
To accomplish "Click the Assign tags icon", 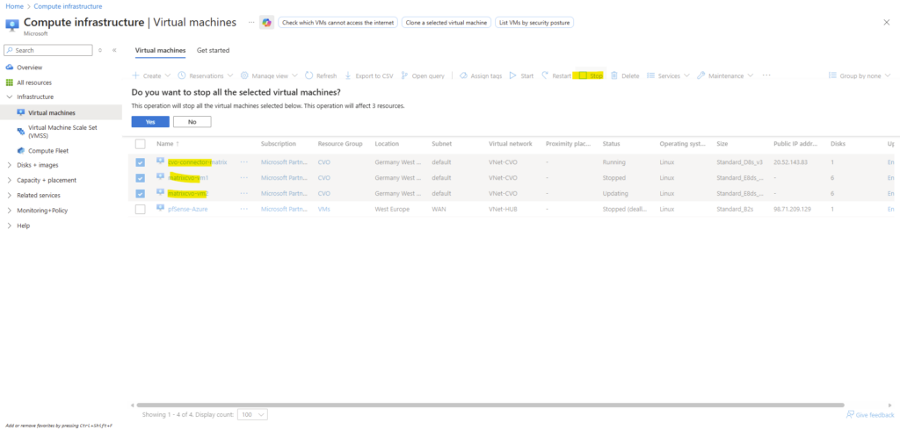I will tap(463, 76).
